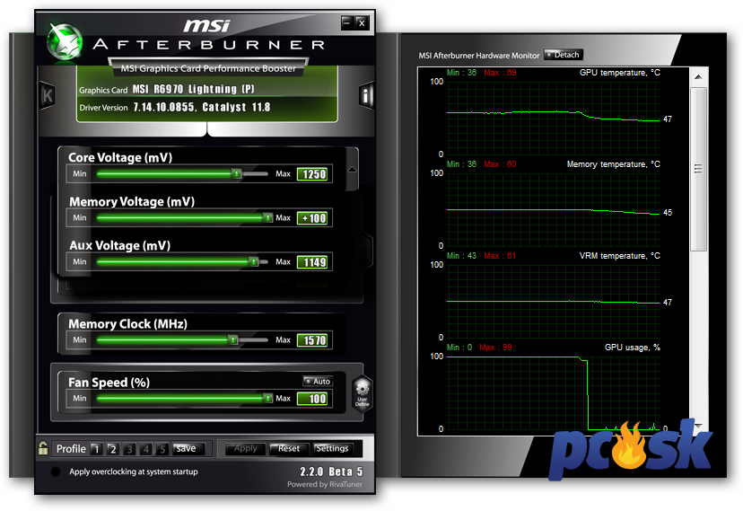Click the 'Memory Clock (MHz)' label

point(128,324)
